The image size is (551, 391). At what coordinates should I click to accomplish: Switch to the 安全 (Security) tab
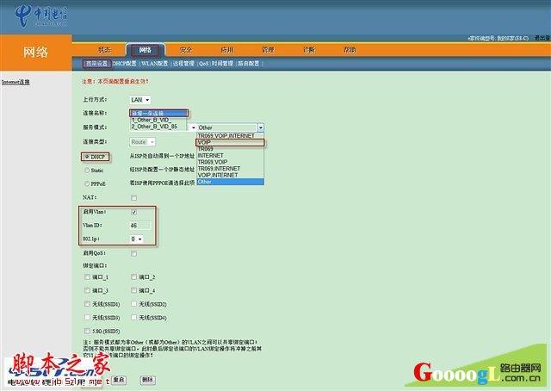185,50
